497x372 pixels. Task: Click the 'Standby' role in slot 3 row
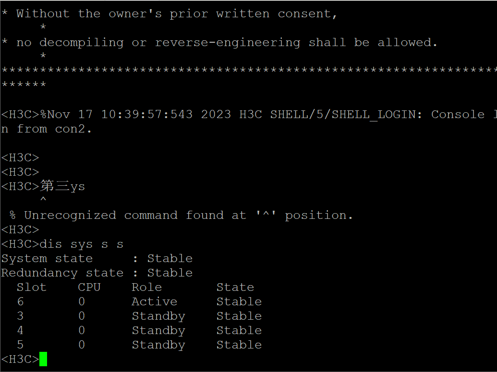pos(158,316)
